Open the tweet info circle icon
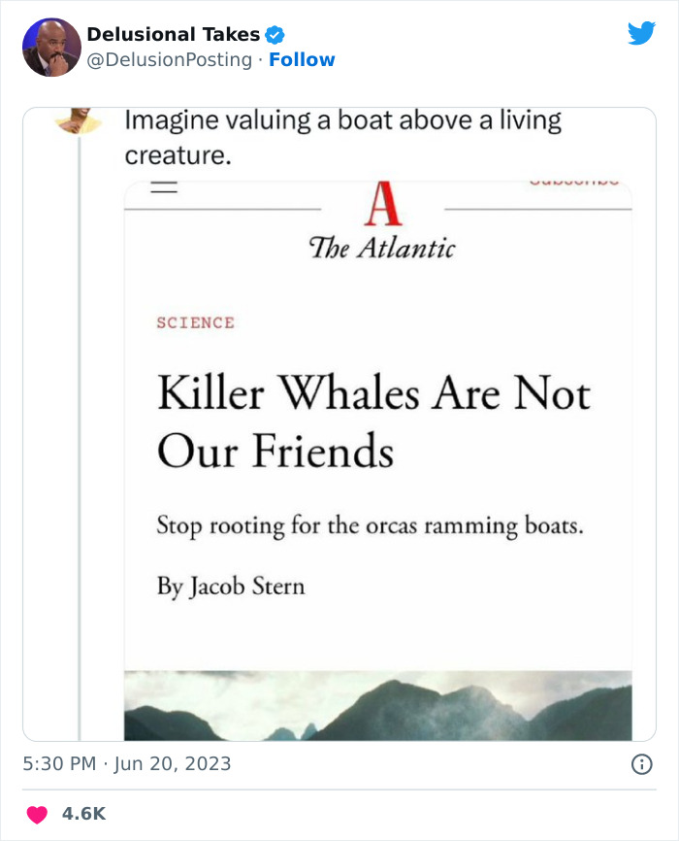This screenshot has width=679, height=841. [x=641, y=764]
